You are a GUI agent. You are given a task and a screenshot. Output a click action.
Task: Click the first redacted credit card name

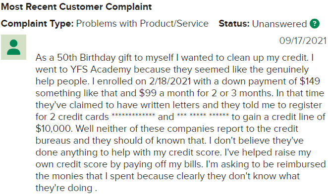[133, 115]
